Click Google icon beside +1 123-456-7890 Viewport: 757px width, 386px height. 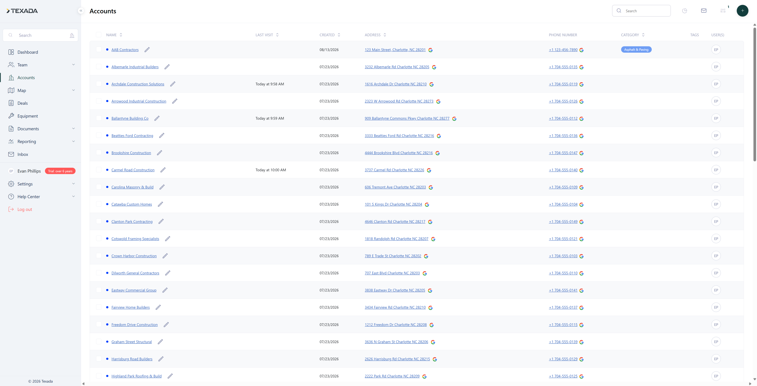click(581, 50)
